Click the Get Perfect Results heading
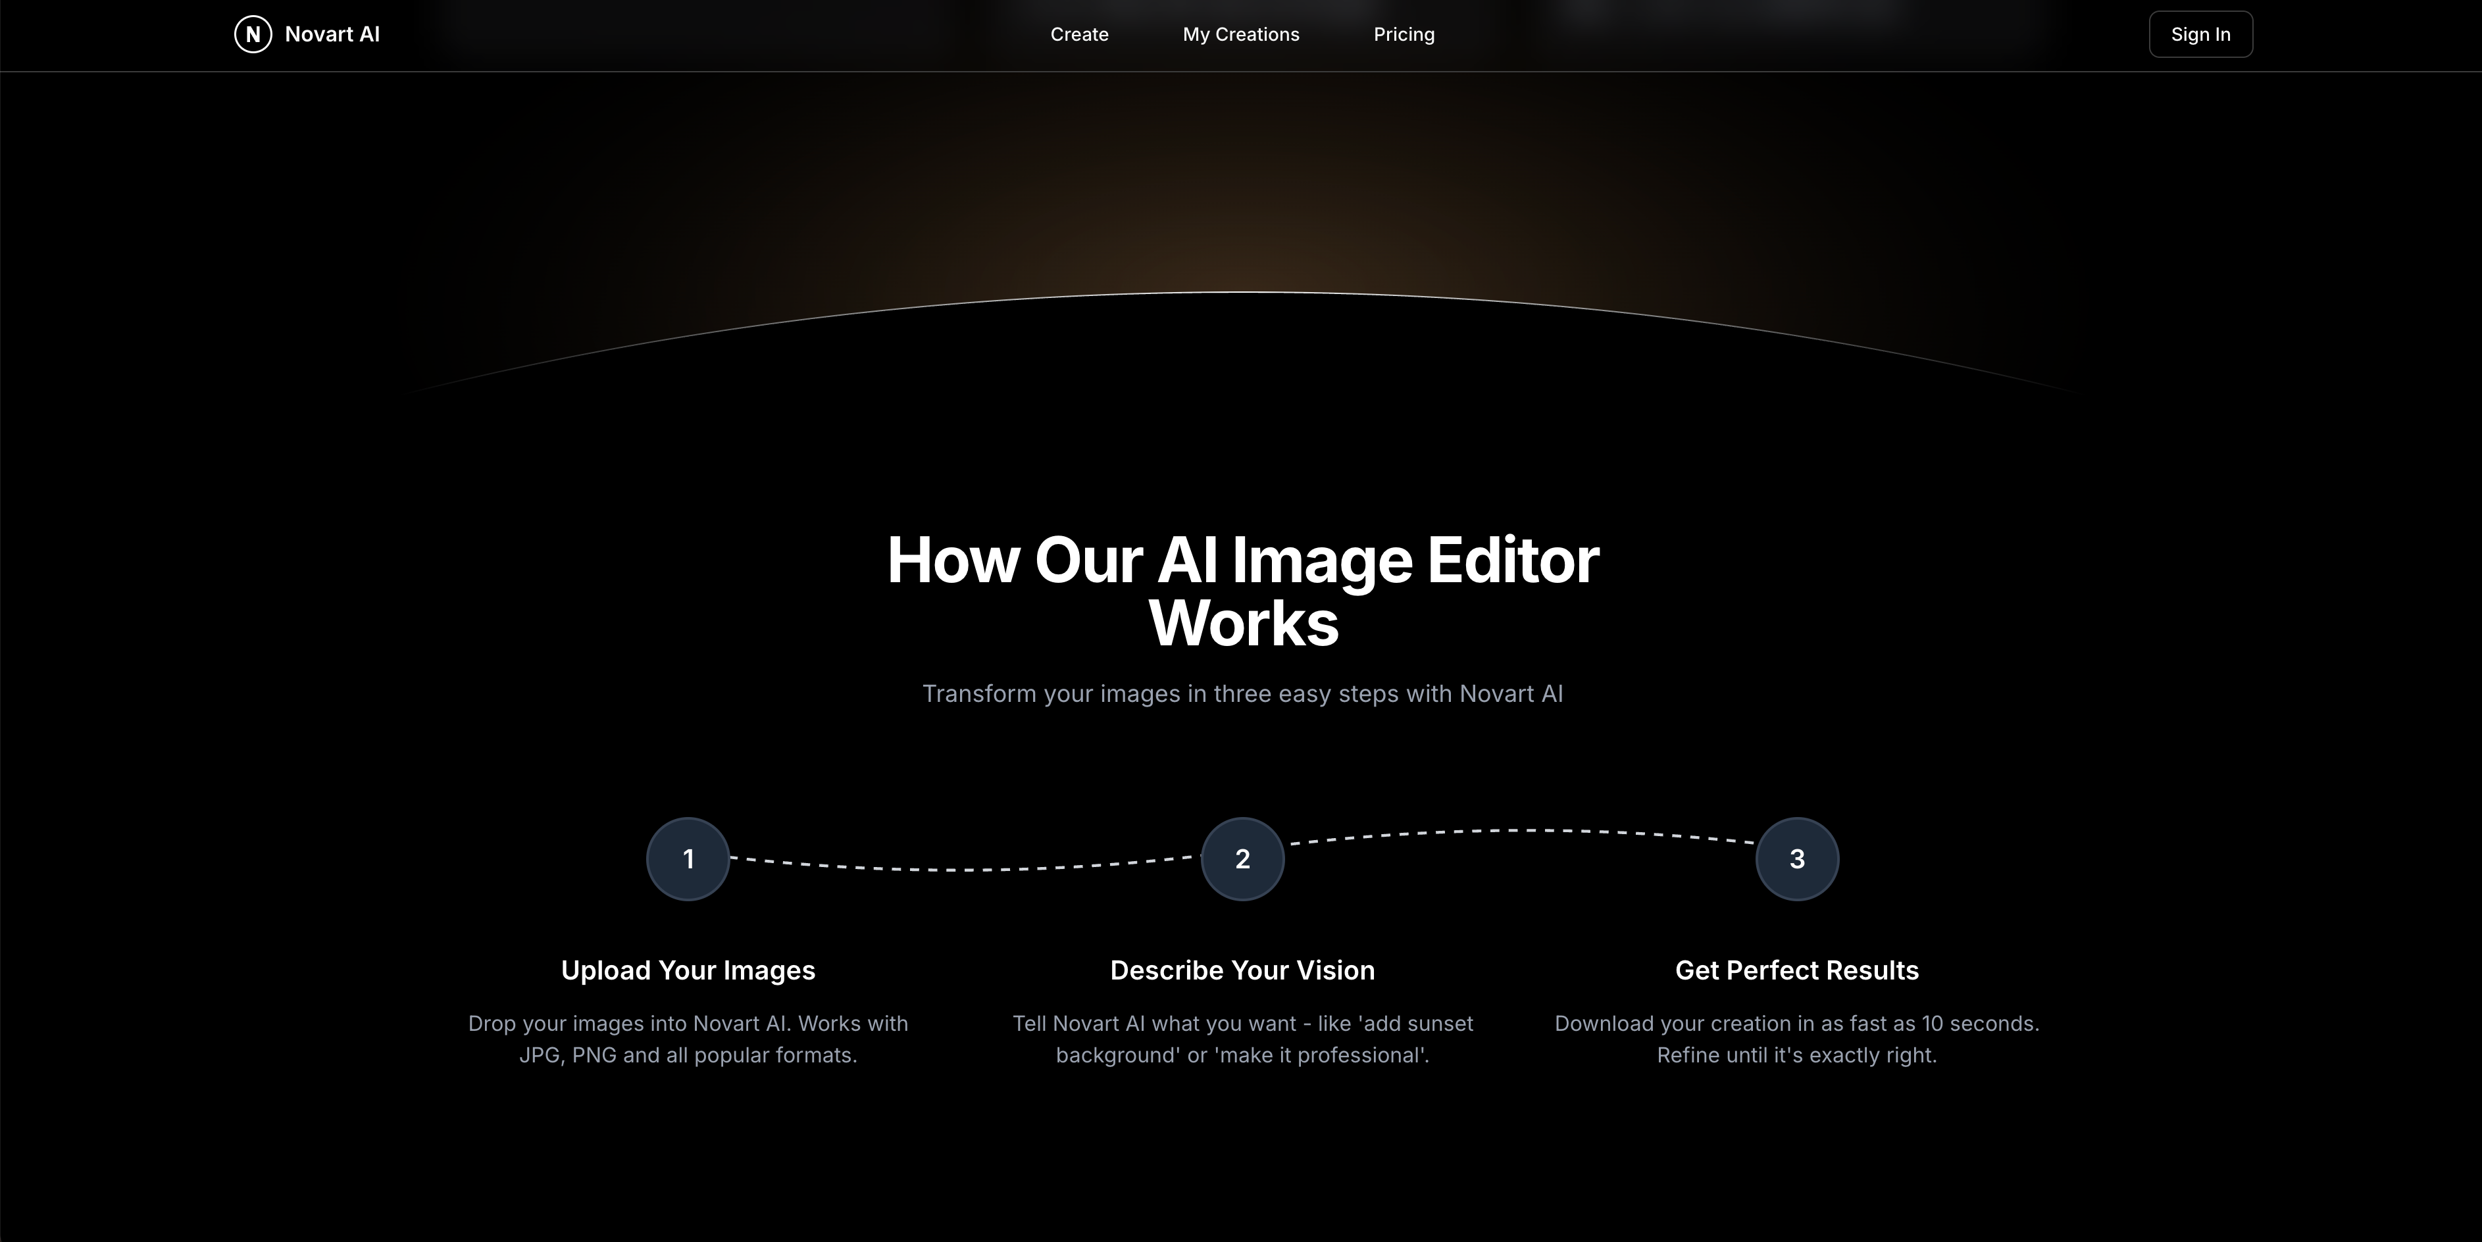Image resolution: width=2482 pixels, height=1242 pixels. pyautogui.click(x=1797, y=970)
